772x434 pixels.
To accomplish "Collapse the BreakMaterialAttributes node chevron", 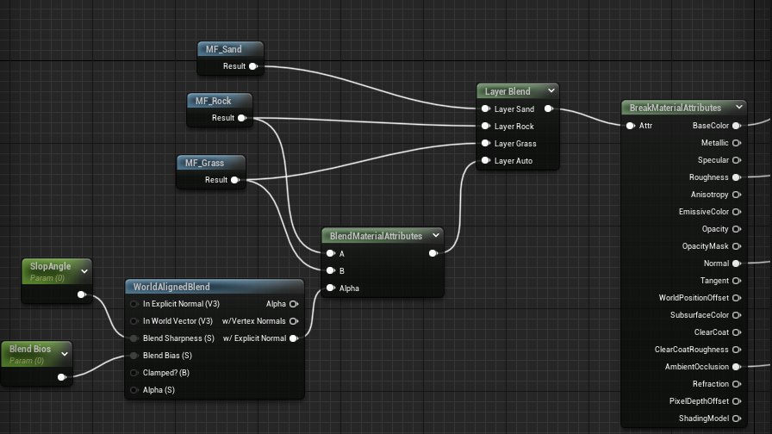I will pos(739,107).
